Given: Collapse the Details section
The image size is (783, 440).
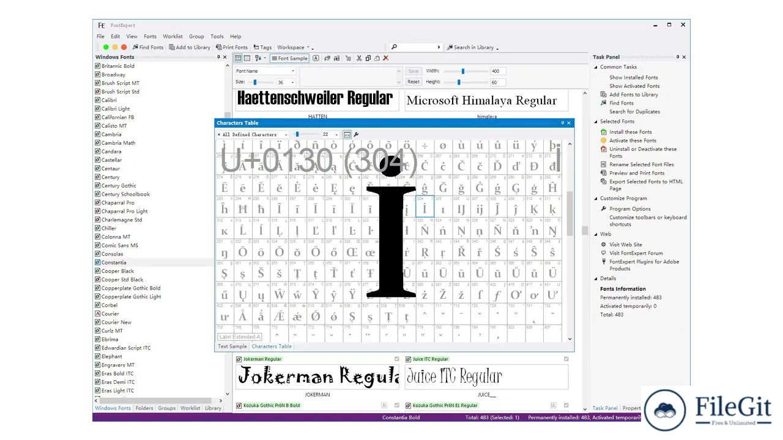Looking at the screenshot, I should pos(596,279).
